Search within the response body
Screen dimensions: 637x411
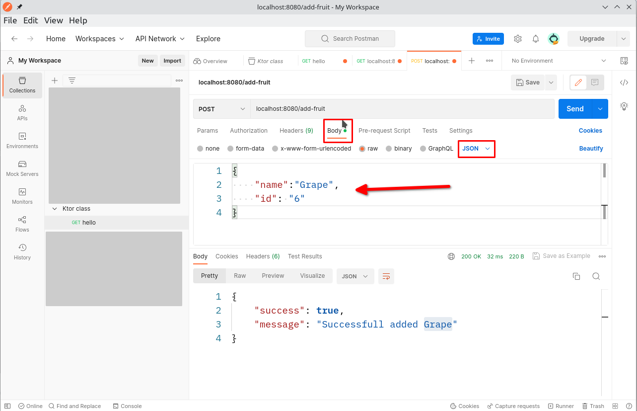click(x=596, y=276)
